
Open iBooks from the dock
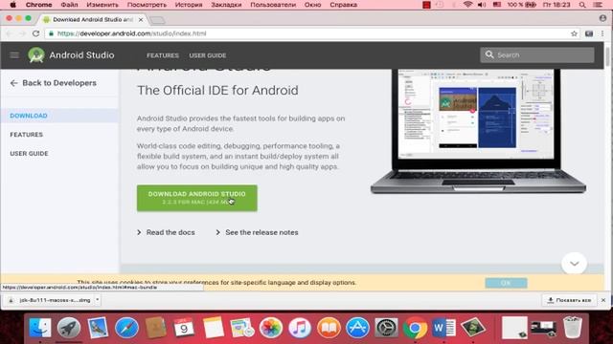point(329,327)
